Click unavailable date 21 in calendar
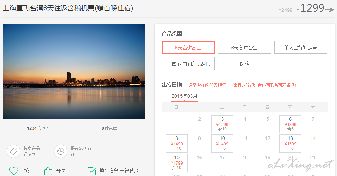Screen dimensions: 337x176 tap(313, 157)
